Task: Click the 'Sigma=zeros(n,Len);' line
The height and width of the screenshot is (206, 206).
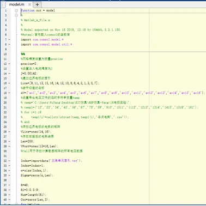Action: tap(37, 175)
